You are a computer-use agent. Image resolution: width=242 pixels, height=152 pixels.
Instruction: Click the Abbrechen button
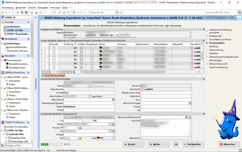pos(227,144)
